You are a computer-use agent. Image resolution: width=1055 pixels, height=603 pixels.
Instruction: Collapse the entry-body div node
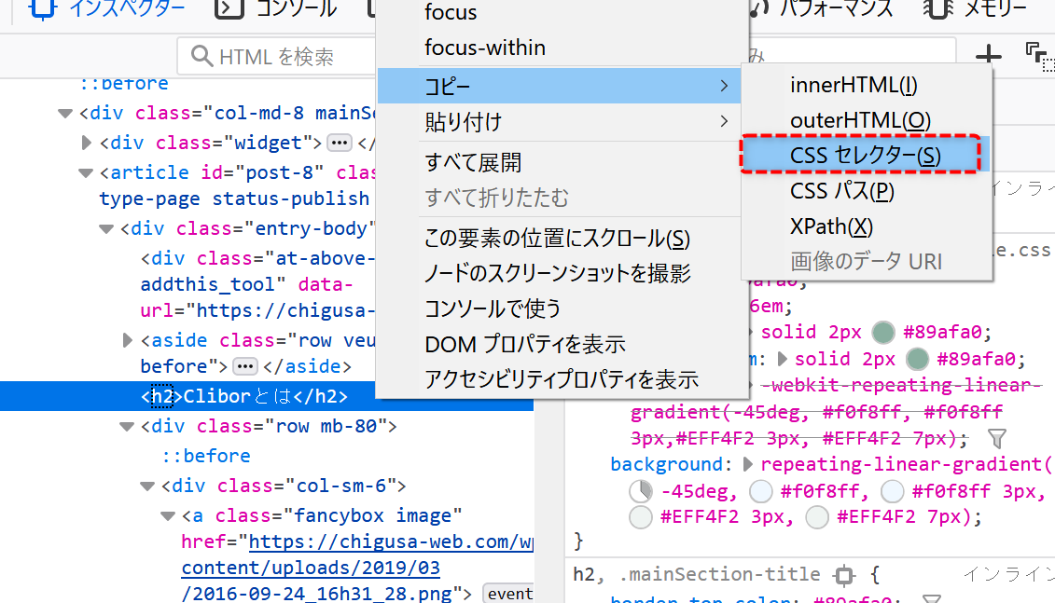click(x=106, y=228)
